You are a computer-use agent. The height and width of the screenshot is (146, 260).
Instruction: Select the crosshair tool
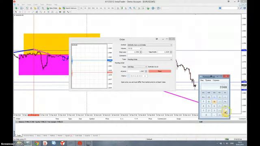20,12
